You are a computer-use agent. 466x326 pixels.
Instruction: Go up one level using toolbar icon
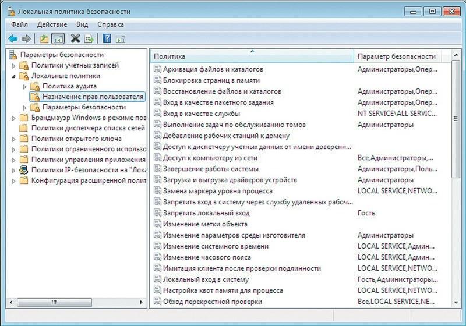tap(44, 39)
